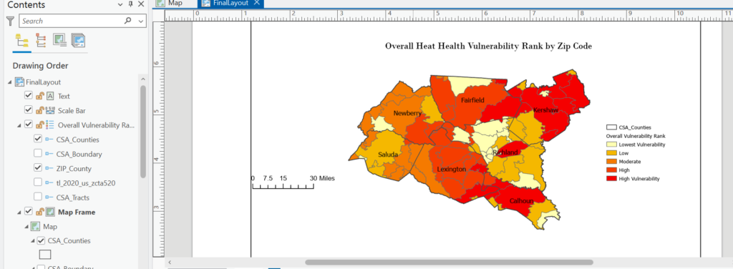Click the left arrow of horizontal scrollbar
The height and width of the screenshot is (269, 733).
(x=170, y=263)
